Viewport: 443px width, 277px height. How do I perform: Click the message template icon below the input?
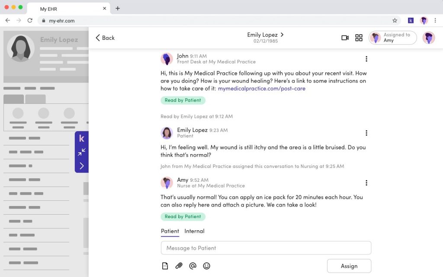coord(165,266)
